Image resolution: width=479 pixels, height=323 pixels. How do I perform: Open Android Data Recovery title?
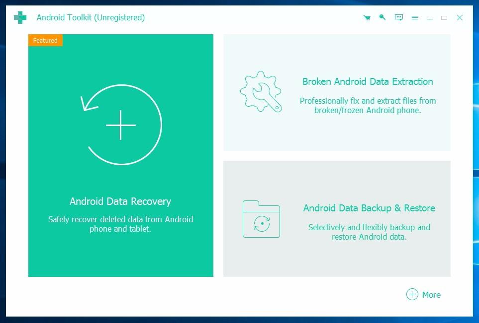pos(120,201)
